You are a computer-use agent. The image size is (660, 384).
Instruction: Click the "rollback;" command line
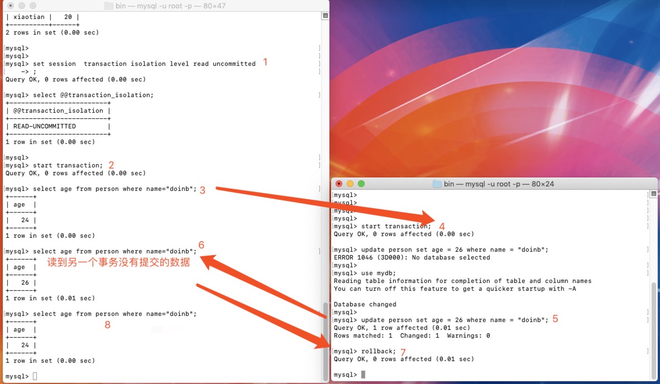(379, 351)
